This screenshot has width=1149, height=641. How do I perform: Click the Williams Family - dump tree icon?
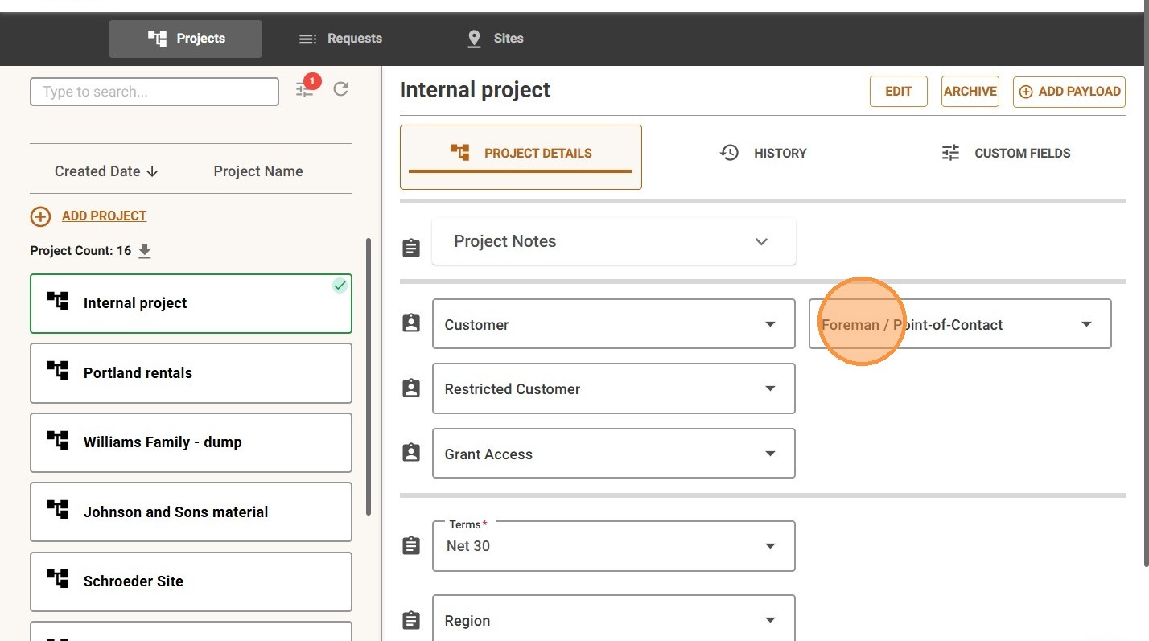pyautogui.click(x=58, y=440)
